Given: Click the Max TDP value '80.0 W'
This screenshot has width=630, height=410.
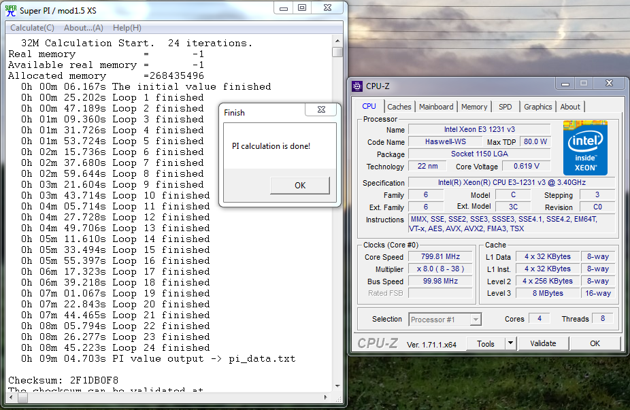Looking at the screenshot, I should click(x=535, y=141).
